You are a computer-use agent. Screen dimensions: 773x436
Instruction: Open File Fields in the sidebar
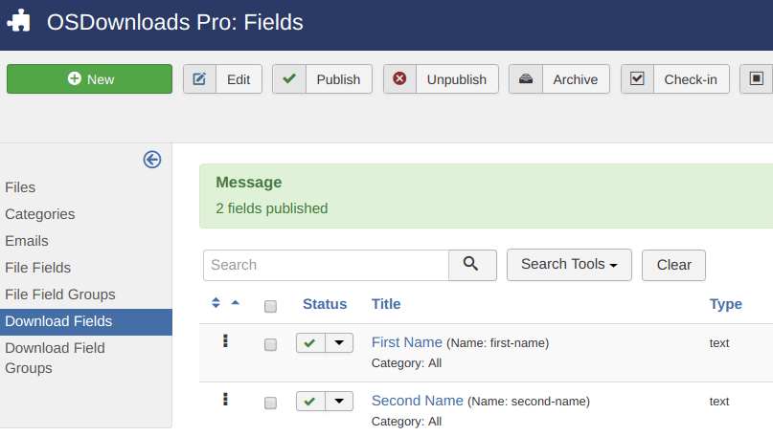[x=38, y=268]
